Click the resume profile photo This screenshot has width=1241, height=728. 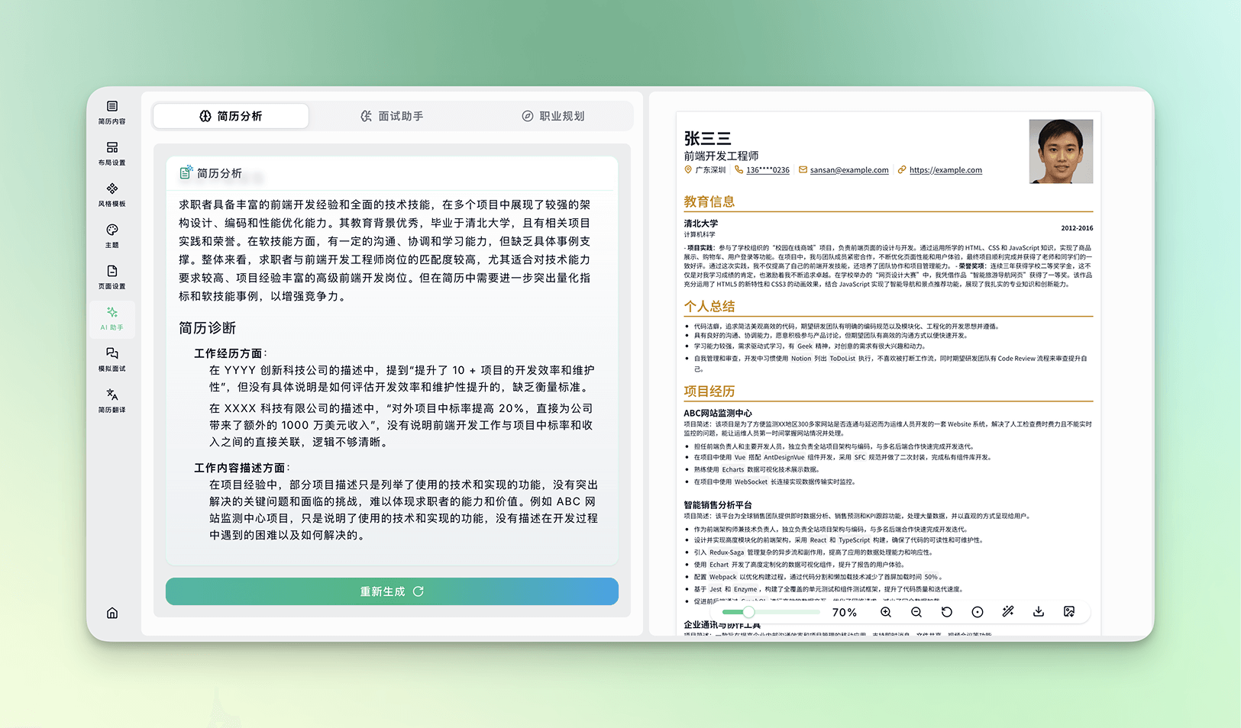click(1061, 151)
